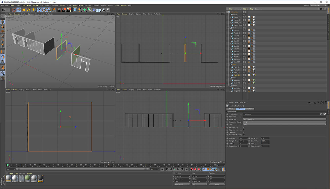Screen dimensions: 330x189
Task: Open the Window menu
Action: tap(124, 5)
